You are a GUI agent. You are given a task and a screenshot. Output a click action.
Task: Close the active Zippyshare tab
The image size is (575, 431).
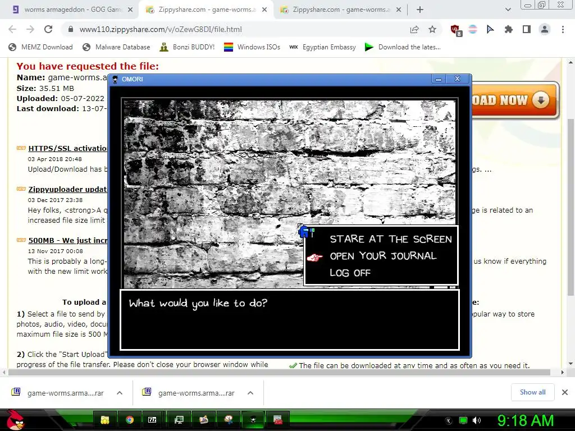(x=264, y=10)
